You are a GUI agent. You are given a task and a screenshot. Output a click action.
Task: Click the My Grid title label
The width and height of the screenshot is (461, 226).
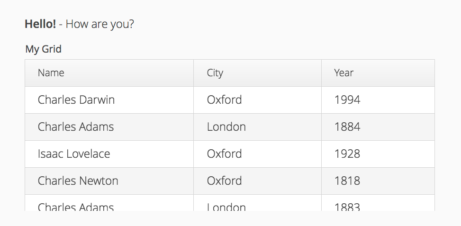[x=44, y=49]
